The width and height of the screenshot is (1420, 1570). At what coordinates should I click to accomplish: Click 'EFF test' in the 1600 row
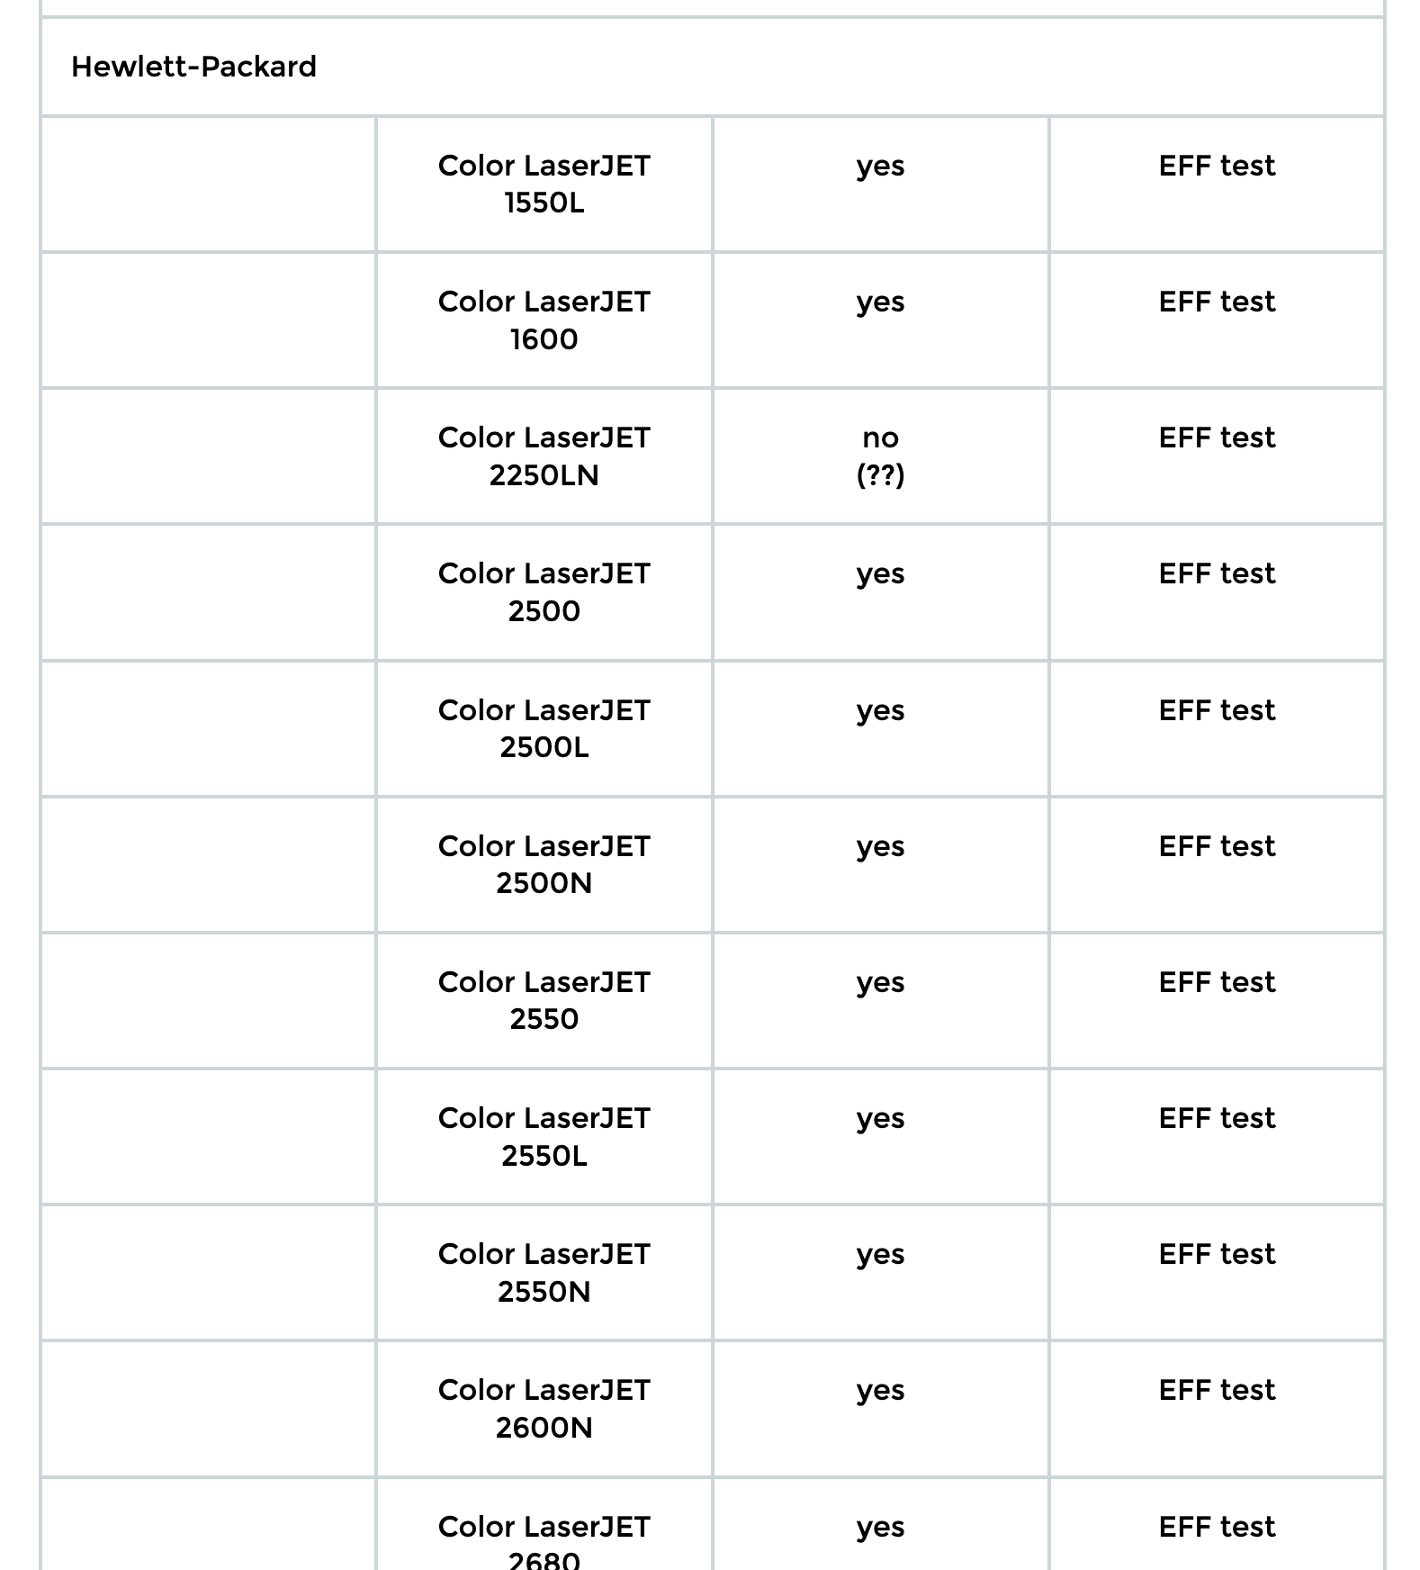tap(1217, 302)
